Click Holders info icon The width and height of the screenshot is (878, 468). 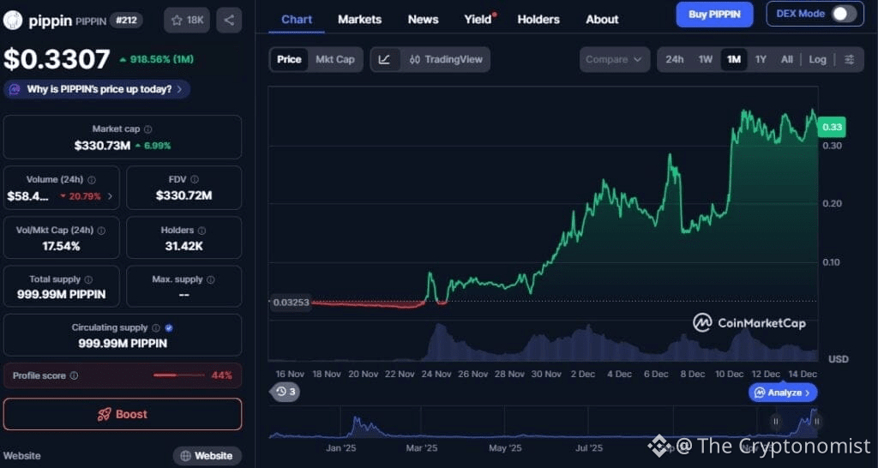click(201, 231)
